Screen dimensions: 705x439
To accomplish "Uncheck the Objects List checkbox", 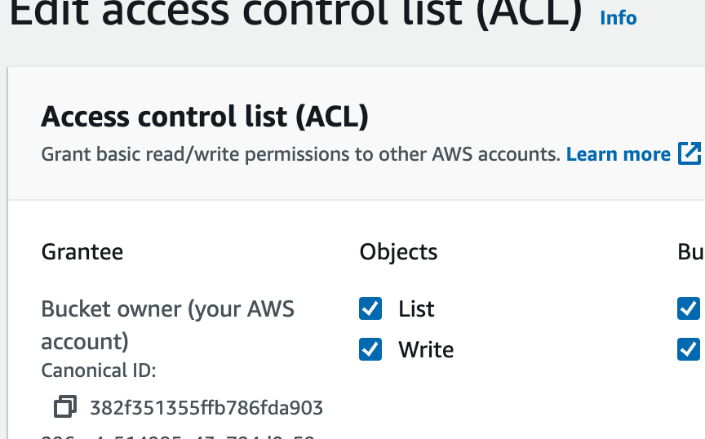I will point(370,308).
